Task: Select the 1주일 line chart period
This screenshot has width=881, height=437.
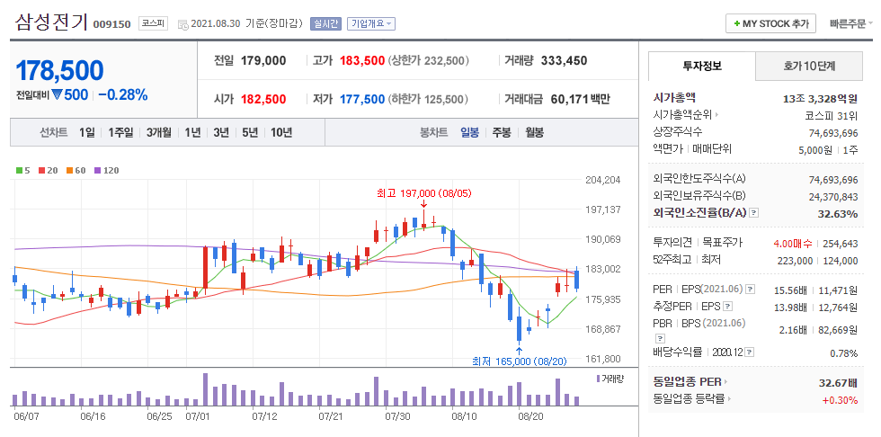Action: tap(120, 132)
